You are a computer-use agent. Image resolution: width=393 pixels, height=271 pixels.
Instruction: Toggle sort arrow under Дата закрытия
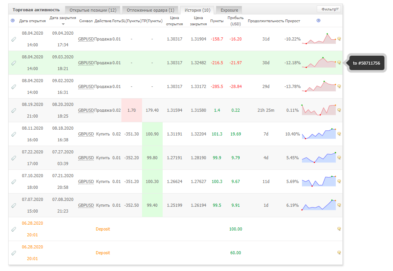point(63,24)
